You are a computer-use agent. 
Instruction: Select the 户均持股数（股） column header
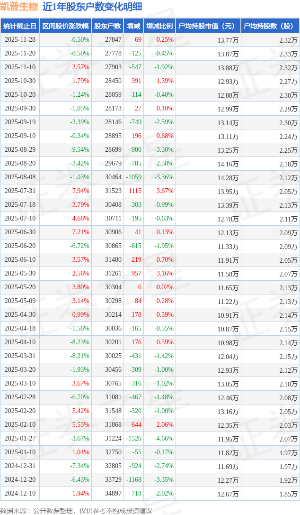pos(270,26)
